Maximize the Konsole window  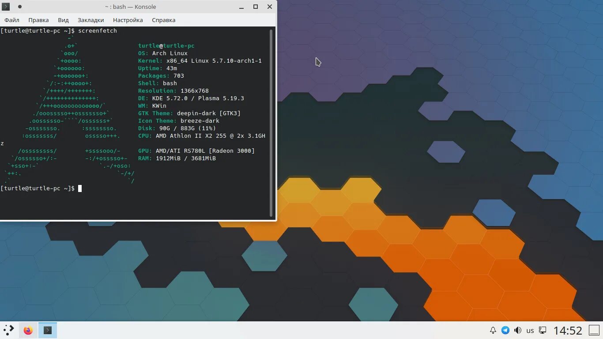[x=256, y=7]
